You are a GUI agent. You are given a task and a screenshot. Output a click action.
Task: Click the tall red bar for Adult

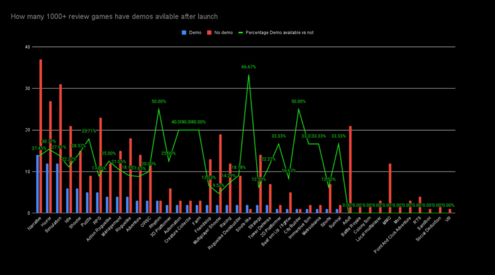coord(350,170)
